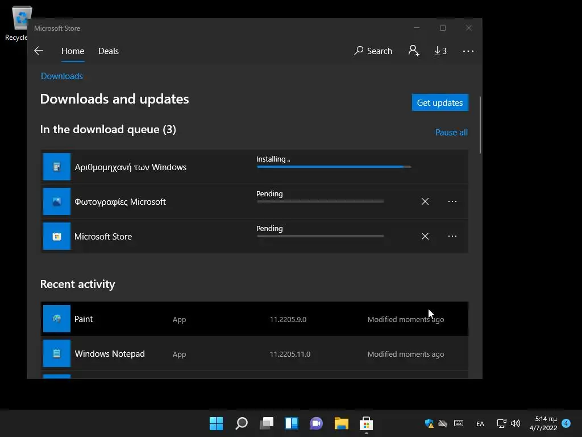Click the Windows Notepad app icon

[x=57, y=353]
